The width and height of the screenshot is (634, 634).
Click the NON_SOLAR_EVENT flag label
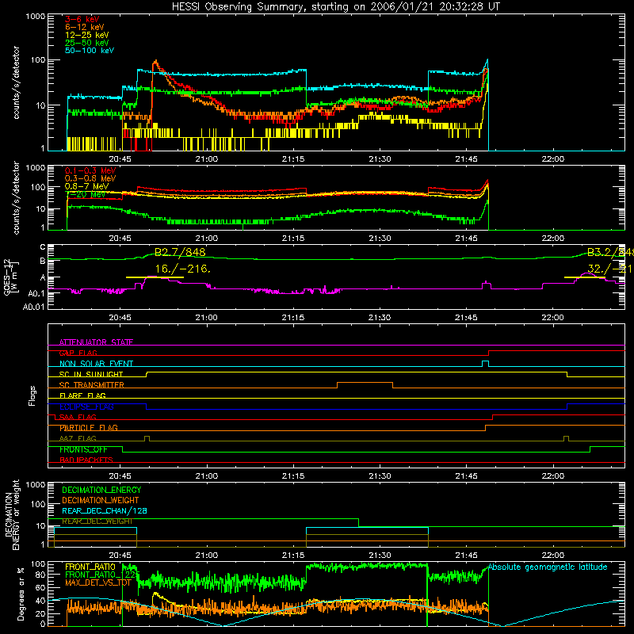(96, 364)
